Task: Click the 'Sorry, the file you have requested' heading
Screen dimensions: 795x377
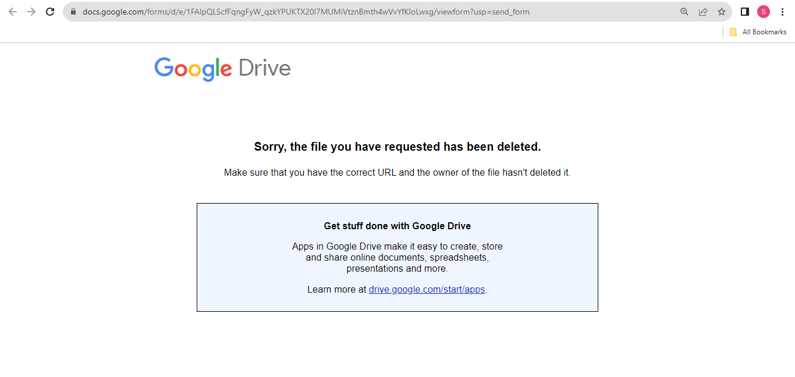Action: pyautogui.click(x=397, y=147)
